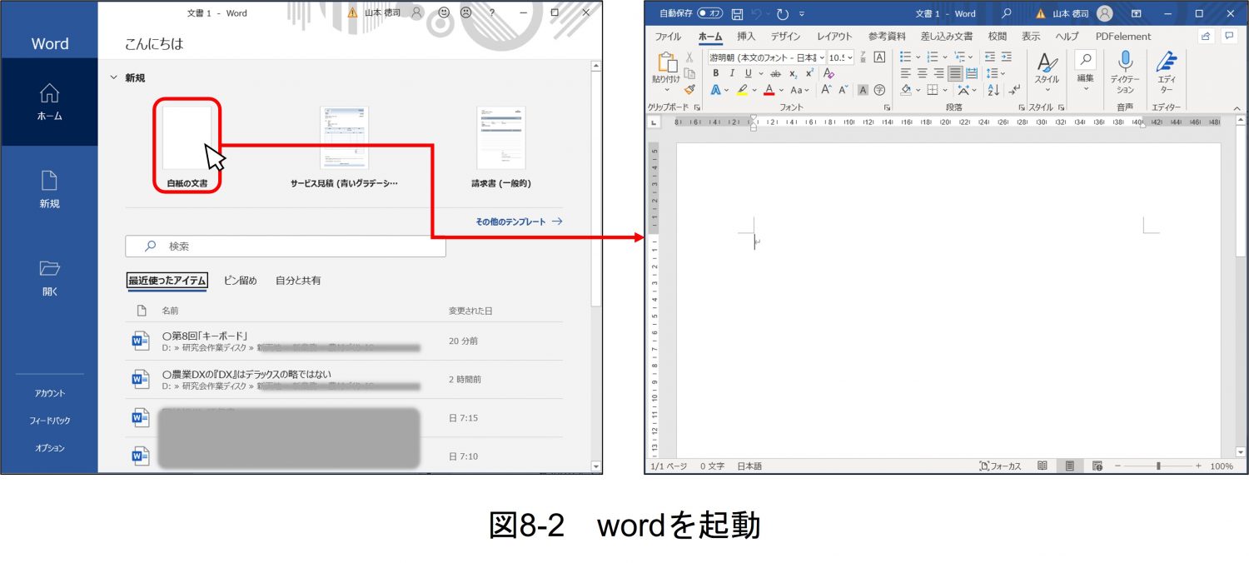Open the レイアウト ribbon tab
Viewport: 1249px width, 563px height.
834,37
